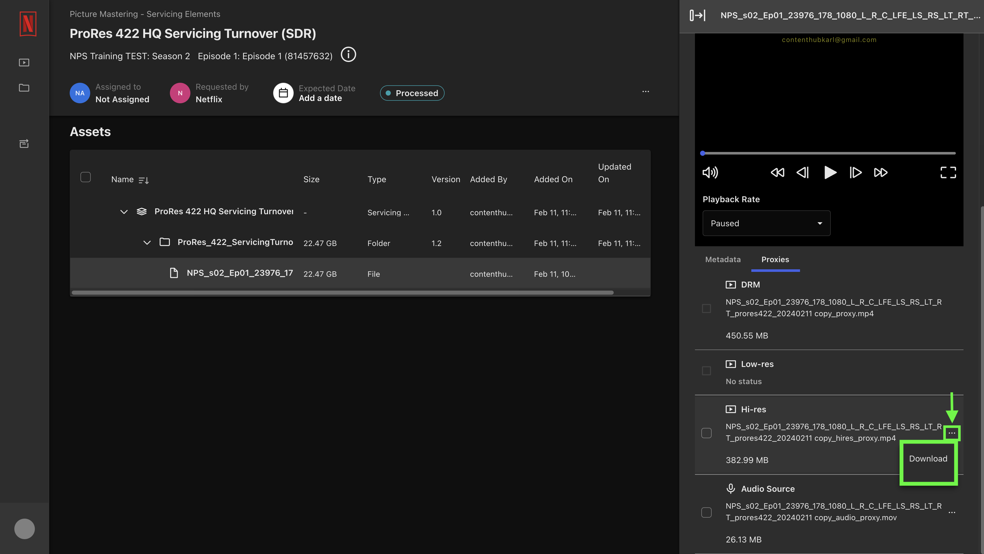Viewport: 984px width, 554px height.
Task: Click the Updated On column header
Action: pyautogui.click(x=615, y=173)
